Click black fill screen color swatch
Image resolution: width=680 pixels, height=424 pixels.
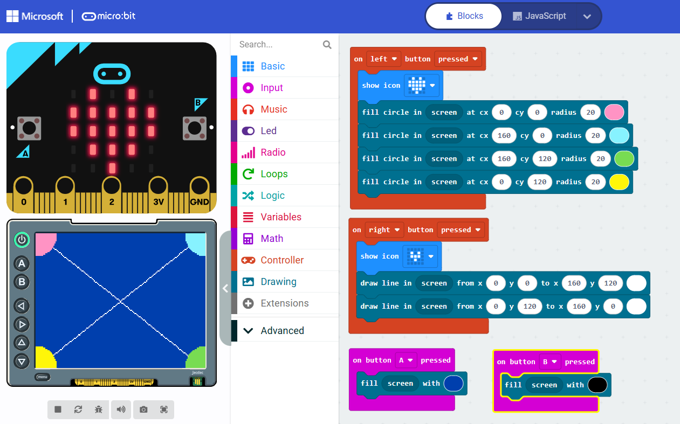[x=597, y=385]
